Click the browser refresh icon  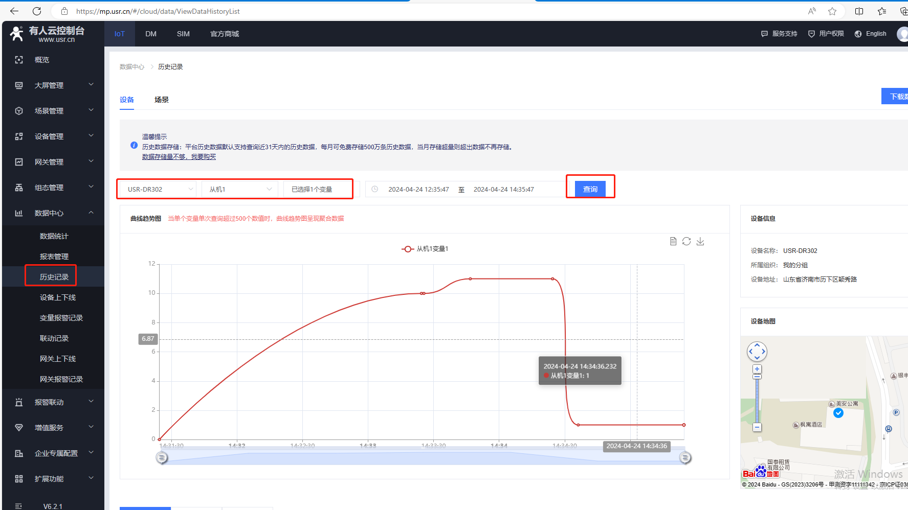pos(37,11)
